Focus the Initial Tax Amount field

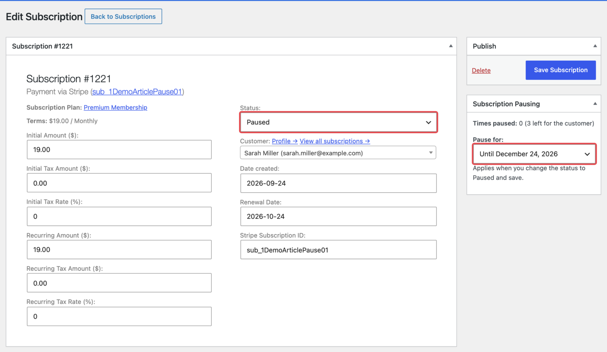pyautogui.click(x=119, y=183)
